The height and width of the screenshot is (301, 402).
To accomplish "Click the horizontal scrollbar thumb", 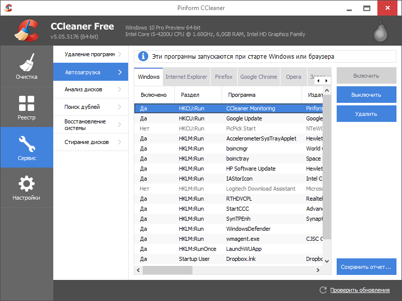I will tap(167, 270).
